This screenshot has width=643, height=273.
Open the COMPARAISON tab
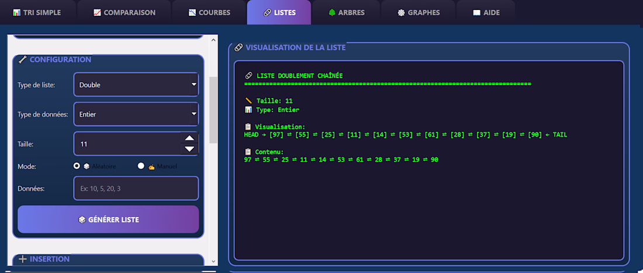[125, 13]
